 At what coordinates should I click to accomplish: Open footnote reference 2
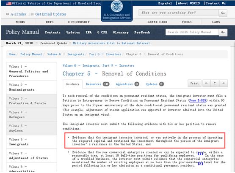pos(200,164)
